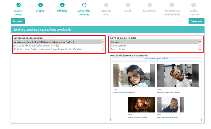Click the Dados Gerais step circle
Screen dimensions: 211x129
[x=19, y=5]
